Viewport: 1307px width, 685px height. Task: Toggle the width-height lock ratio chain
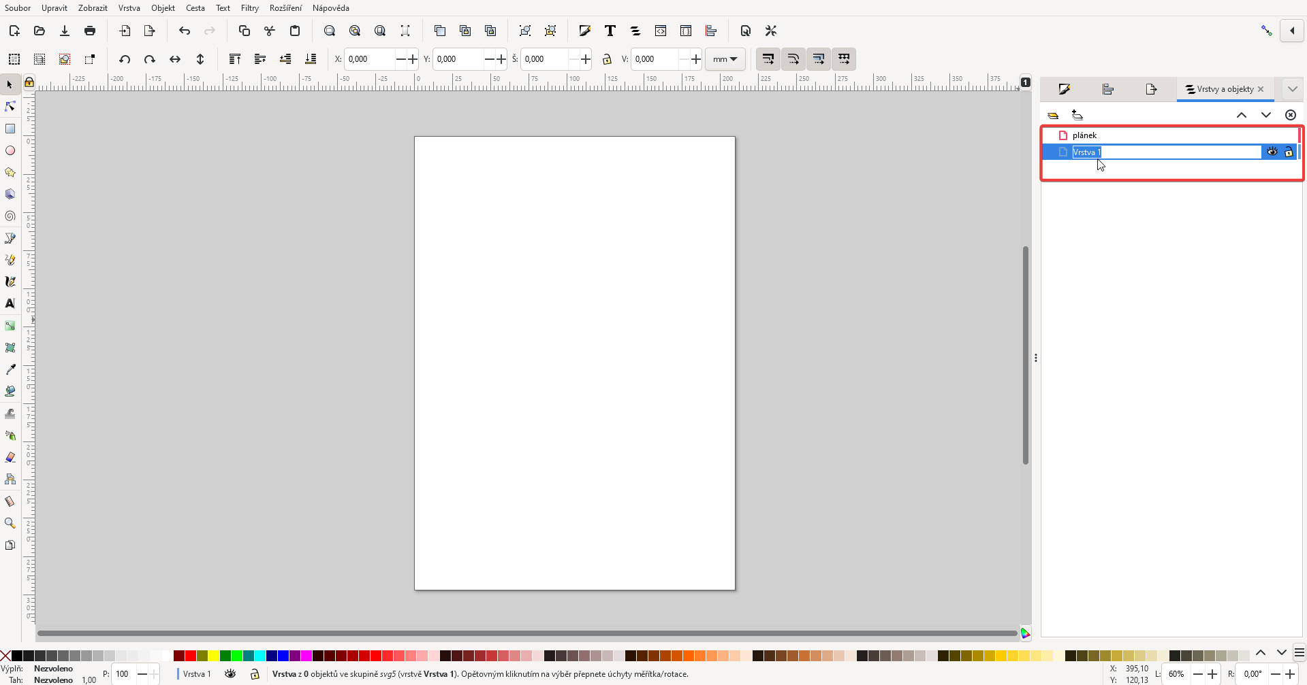(608, 59)
